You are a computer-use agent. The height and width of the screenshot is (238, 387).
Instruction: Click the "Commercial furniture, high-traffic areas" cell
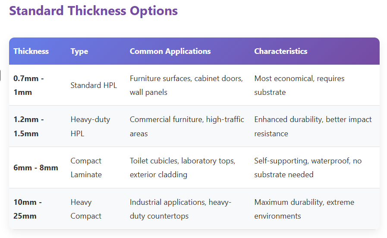click(x=187, y=126)
